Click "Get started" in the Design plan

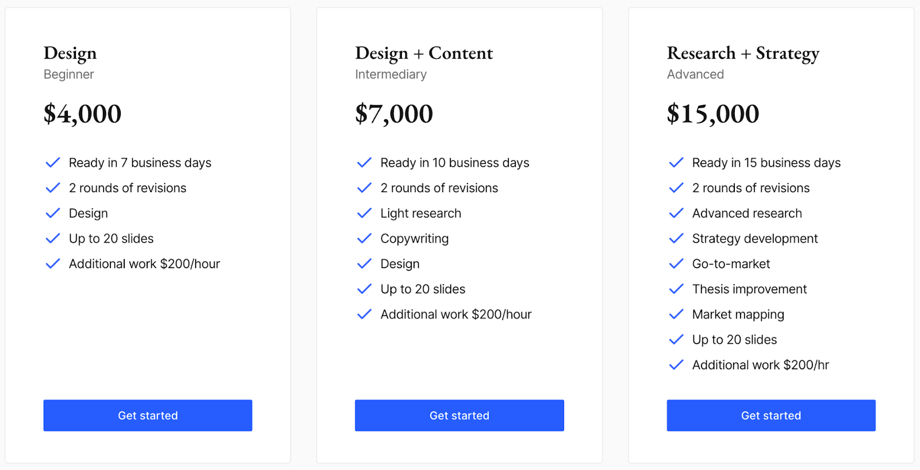pos(147,415)
